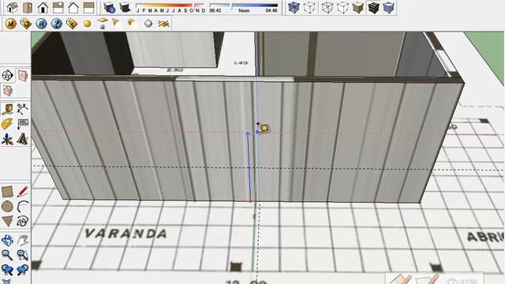The image size is (505, 284).
Task: Select the Rectangle drawing tool
Action: tap(7, 191)
